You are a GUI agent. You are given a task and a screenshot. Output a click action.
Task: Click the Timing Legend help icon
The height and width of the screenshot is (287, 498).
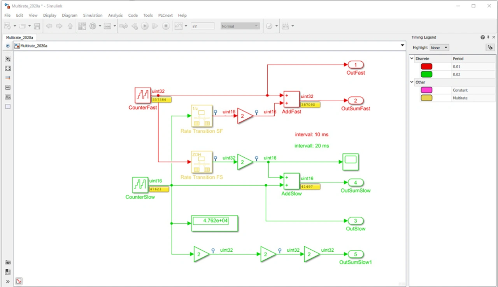483,37
